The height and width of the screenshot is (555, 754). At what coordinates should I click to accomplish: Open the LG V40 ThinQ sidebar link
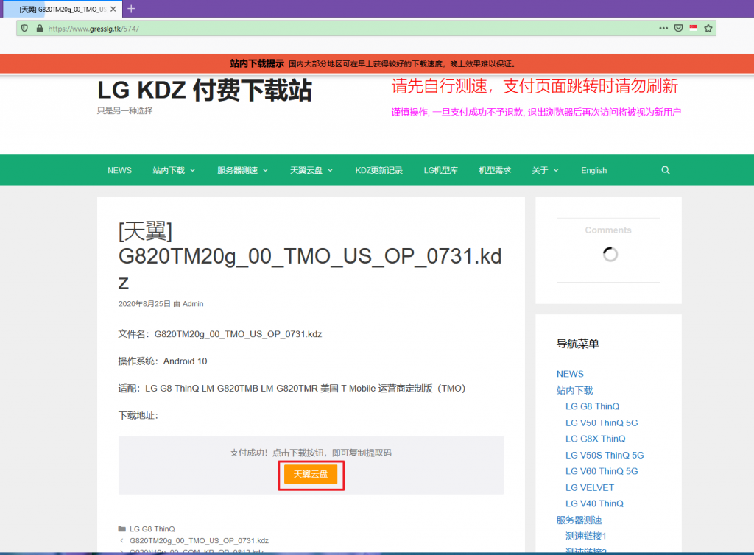pyautogui.click(x=594, y=503)
